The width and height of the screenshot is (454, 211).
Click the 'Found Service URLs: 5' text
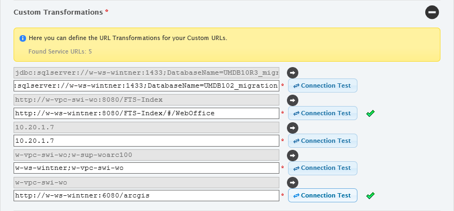pyautogui.click(x=60, y=51)
